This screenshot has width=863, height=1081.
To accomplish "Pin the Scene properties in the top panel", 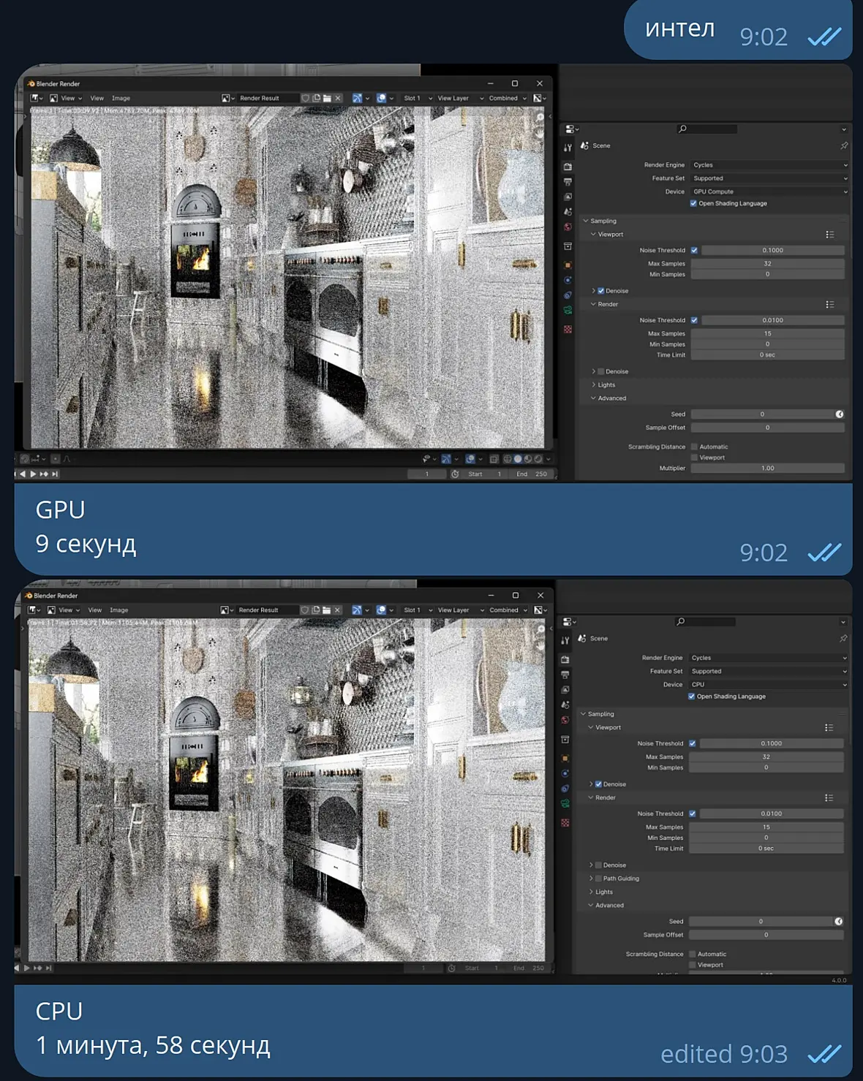I will 843,145.
